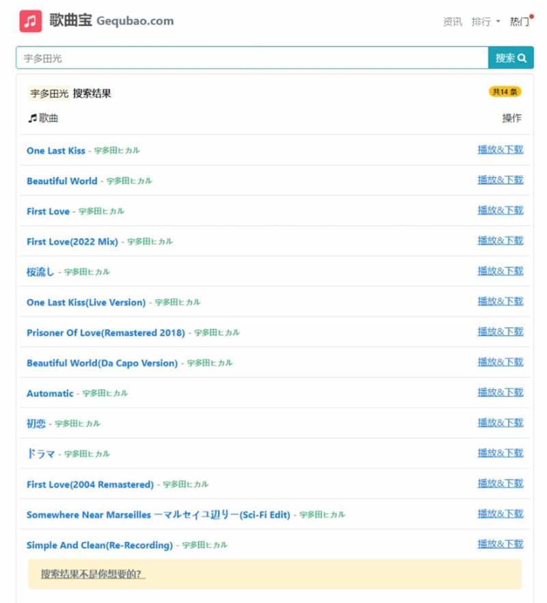The height and width of the screenshot is (603, 547).
Task: Open the 桜流し song link
Action: pos(40,272)
